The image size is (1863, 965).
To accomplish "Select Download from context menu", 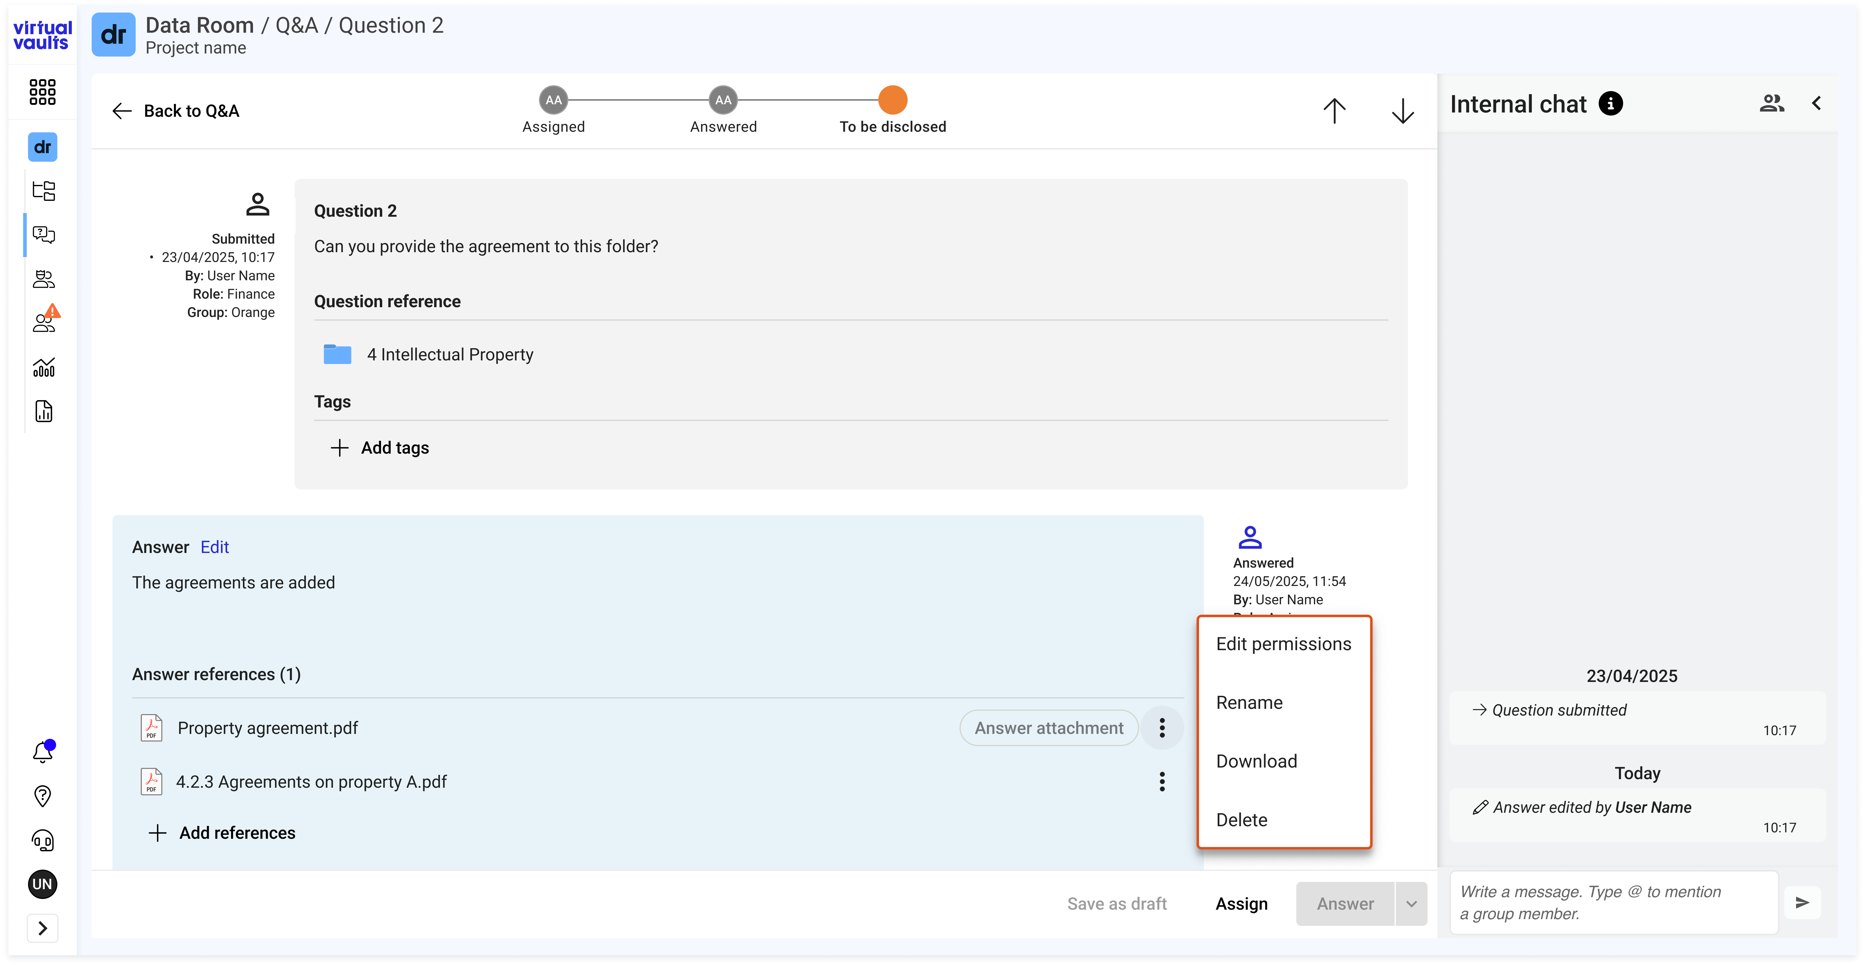I will [1284, 761].
